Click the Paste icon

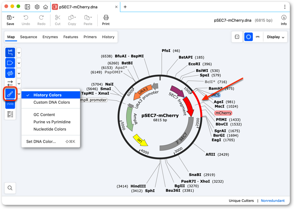coord(87,18)
